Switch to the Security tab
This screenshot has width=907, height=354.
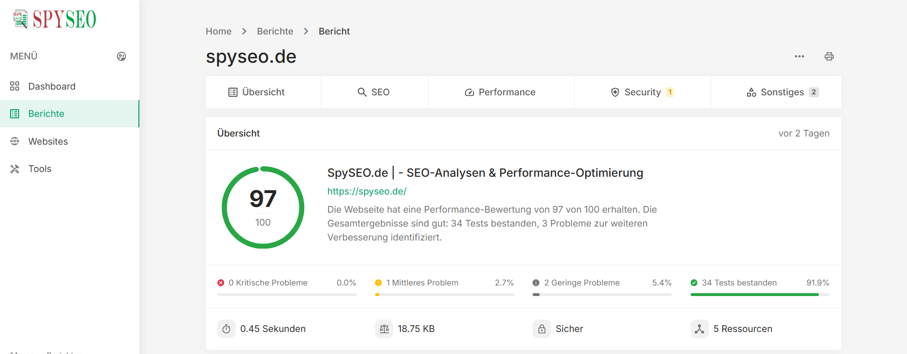click(x=642, y=92)
